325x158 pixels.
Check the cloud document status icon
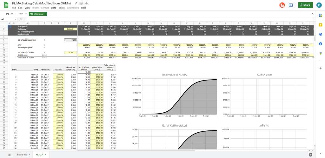click(87, 3)
